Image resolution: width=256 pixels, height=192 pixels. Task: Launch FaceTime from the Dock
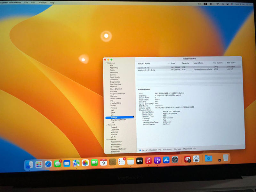pos(94,163)
